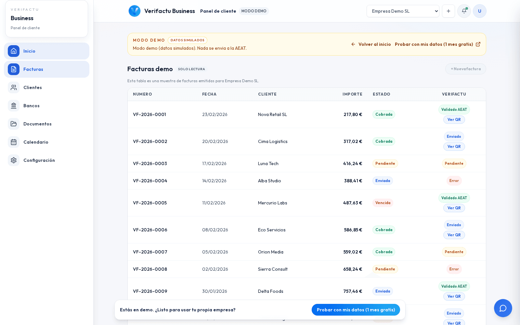Click the plus button beside company selector

(x=448, y=11)
